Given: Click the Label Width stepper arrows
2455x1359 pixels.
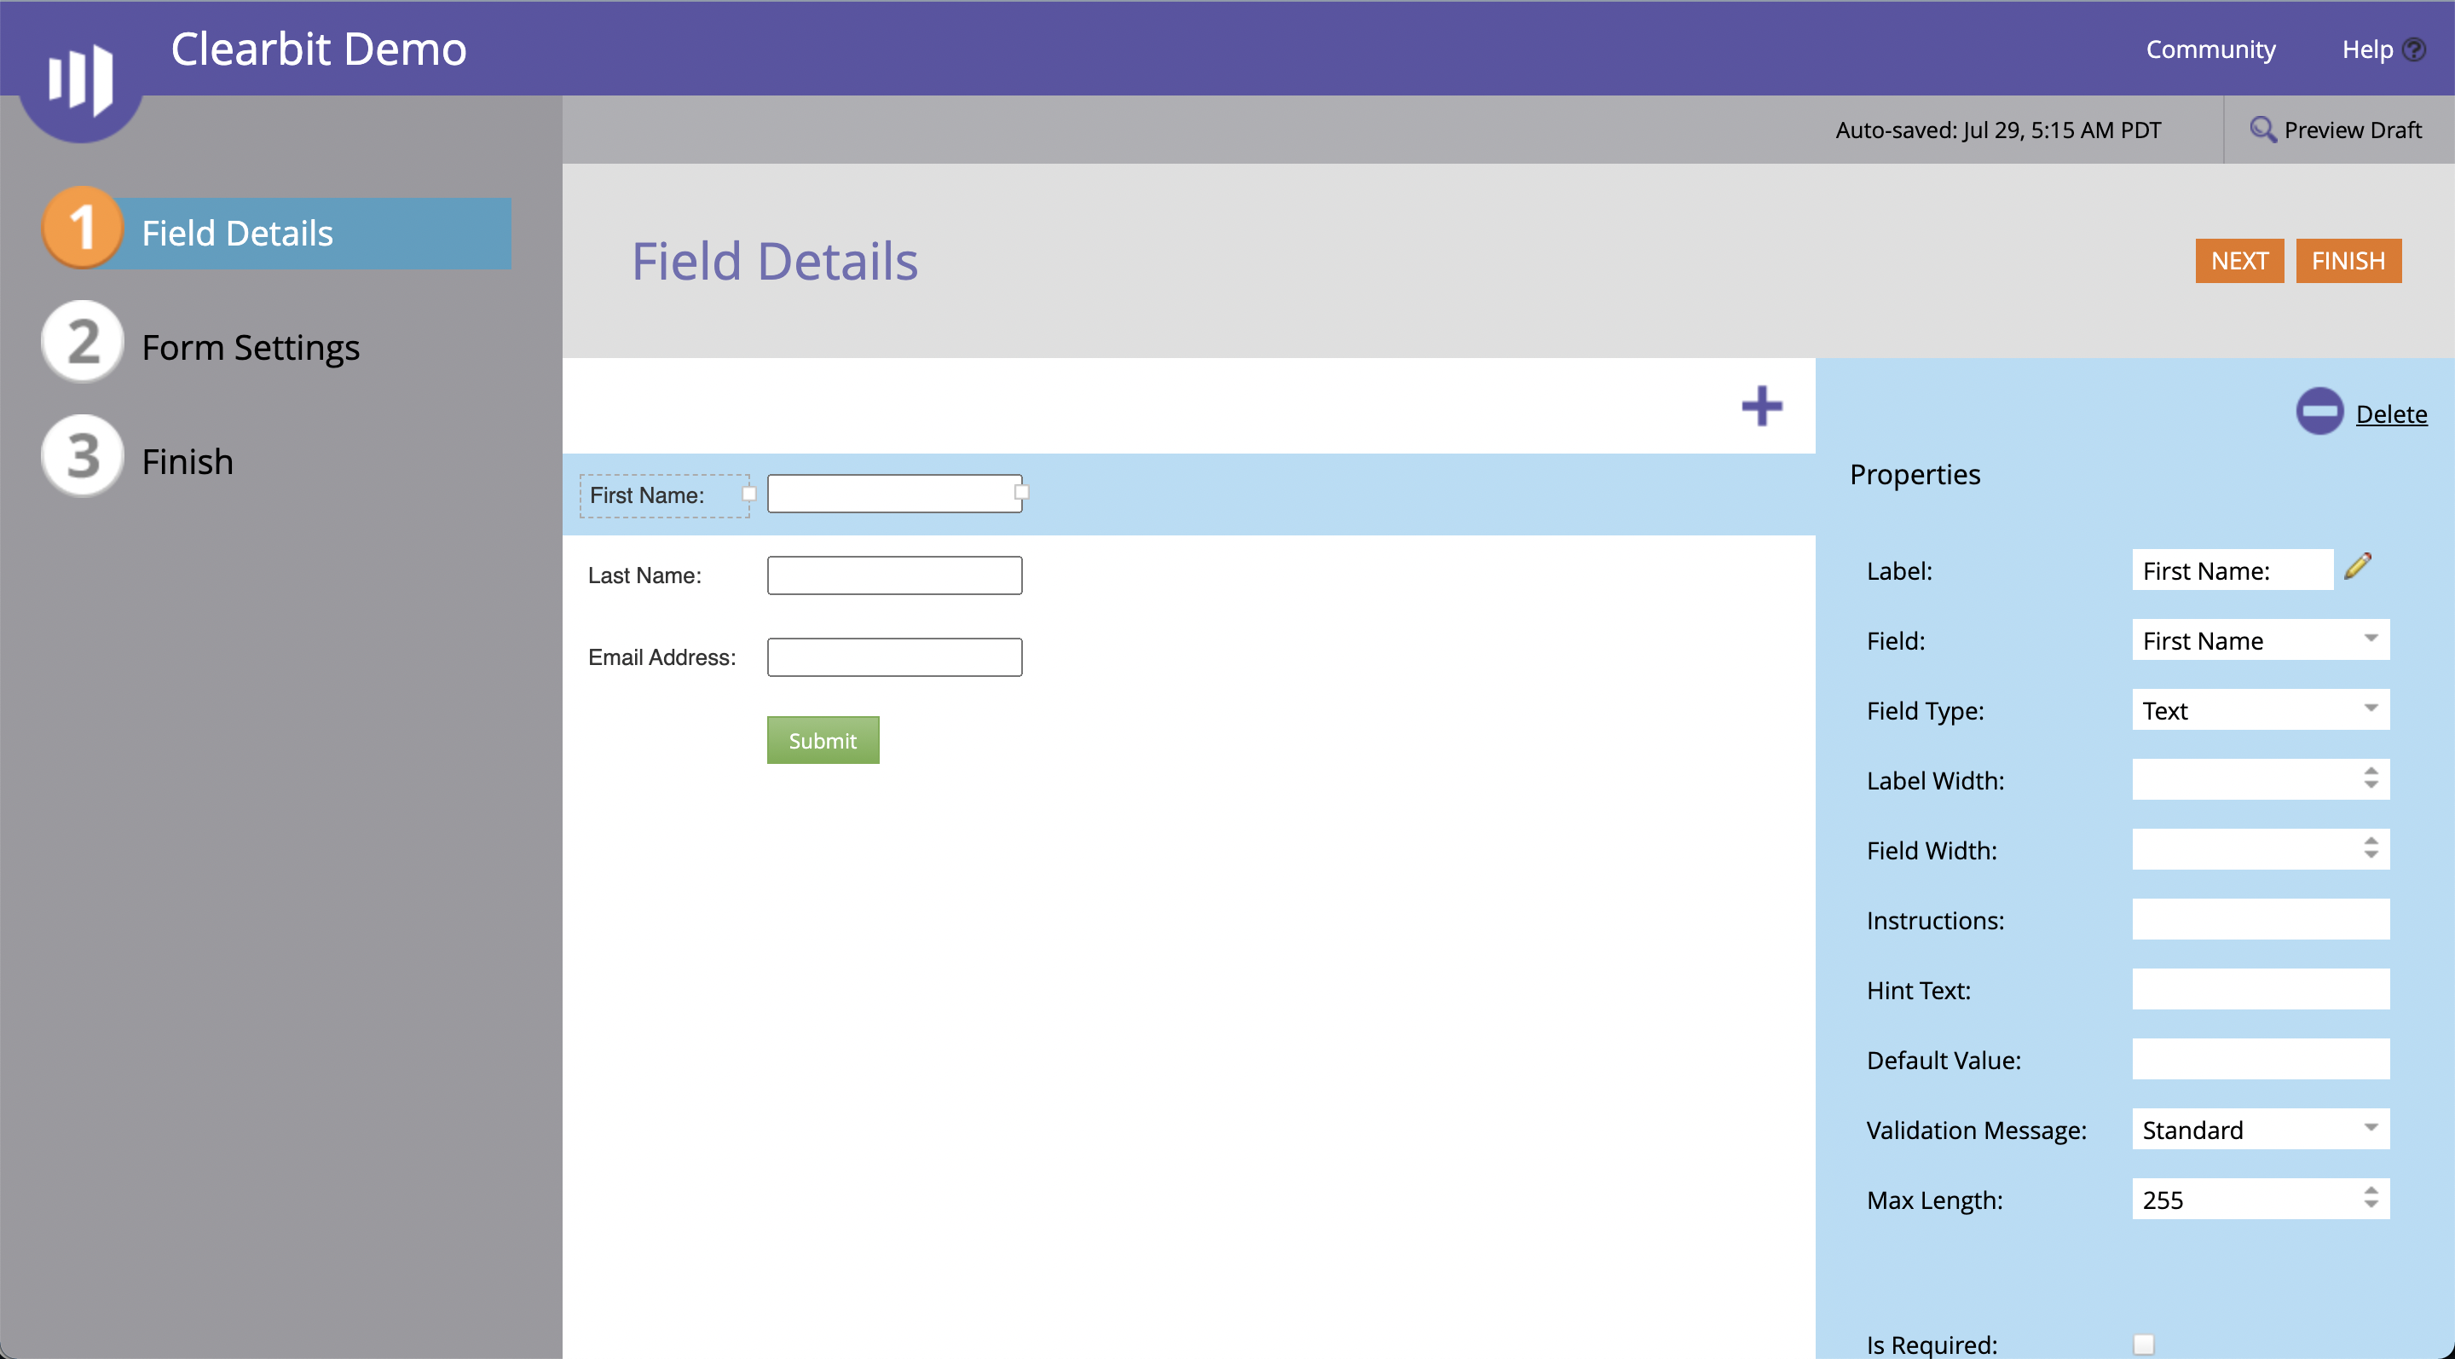Looking at the screenshot, I should tap(2370, 778).
